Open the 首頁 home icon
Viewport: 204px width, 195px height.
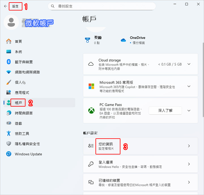tap(9, 41)
